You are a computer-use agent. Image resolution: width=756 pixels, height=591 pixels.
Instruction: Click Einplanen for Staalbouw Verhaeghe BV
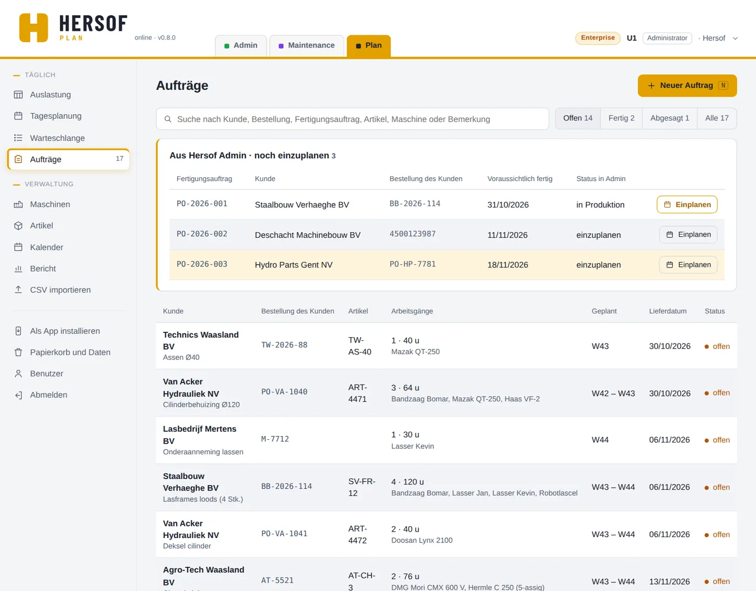(687, 205)
